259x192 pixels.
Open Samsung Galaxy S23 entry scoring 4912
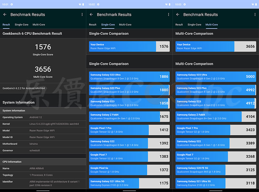pyautogui.click(x=216, y=103)
